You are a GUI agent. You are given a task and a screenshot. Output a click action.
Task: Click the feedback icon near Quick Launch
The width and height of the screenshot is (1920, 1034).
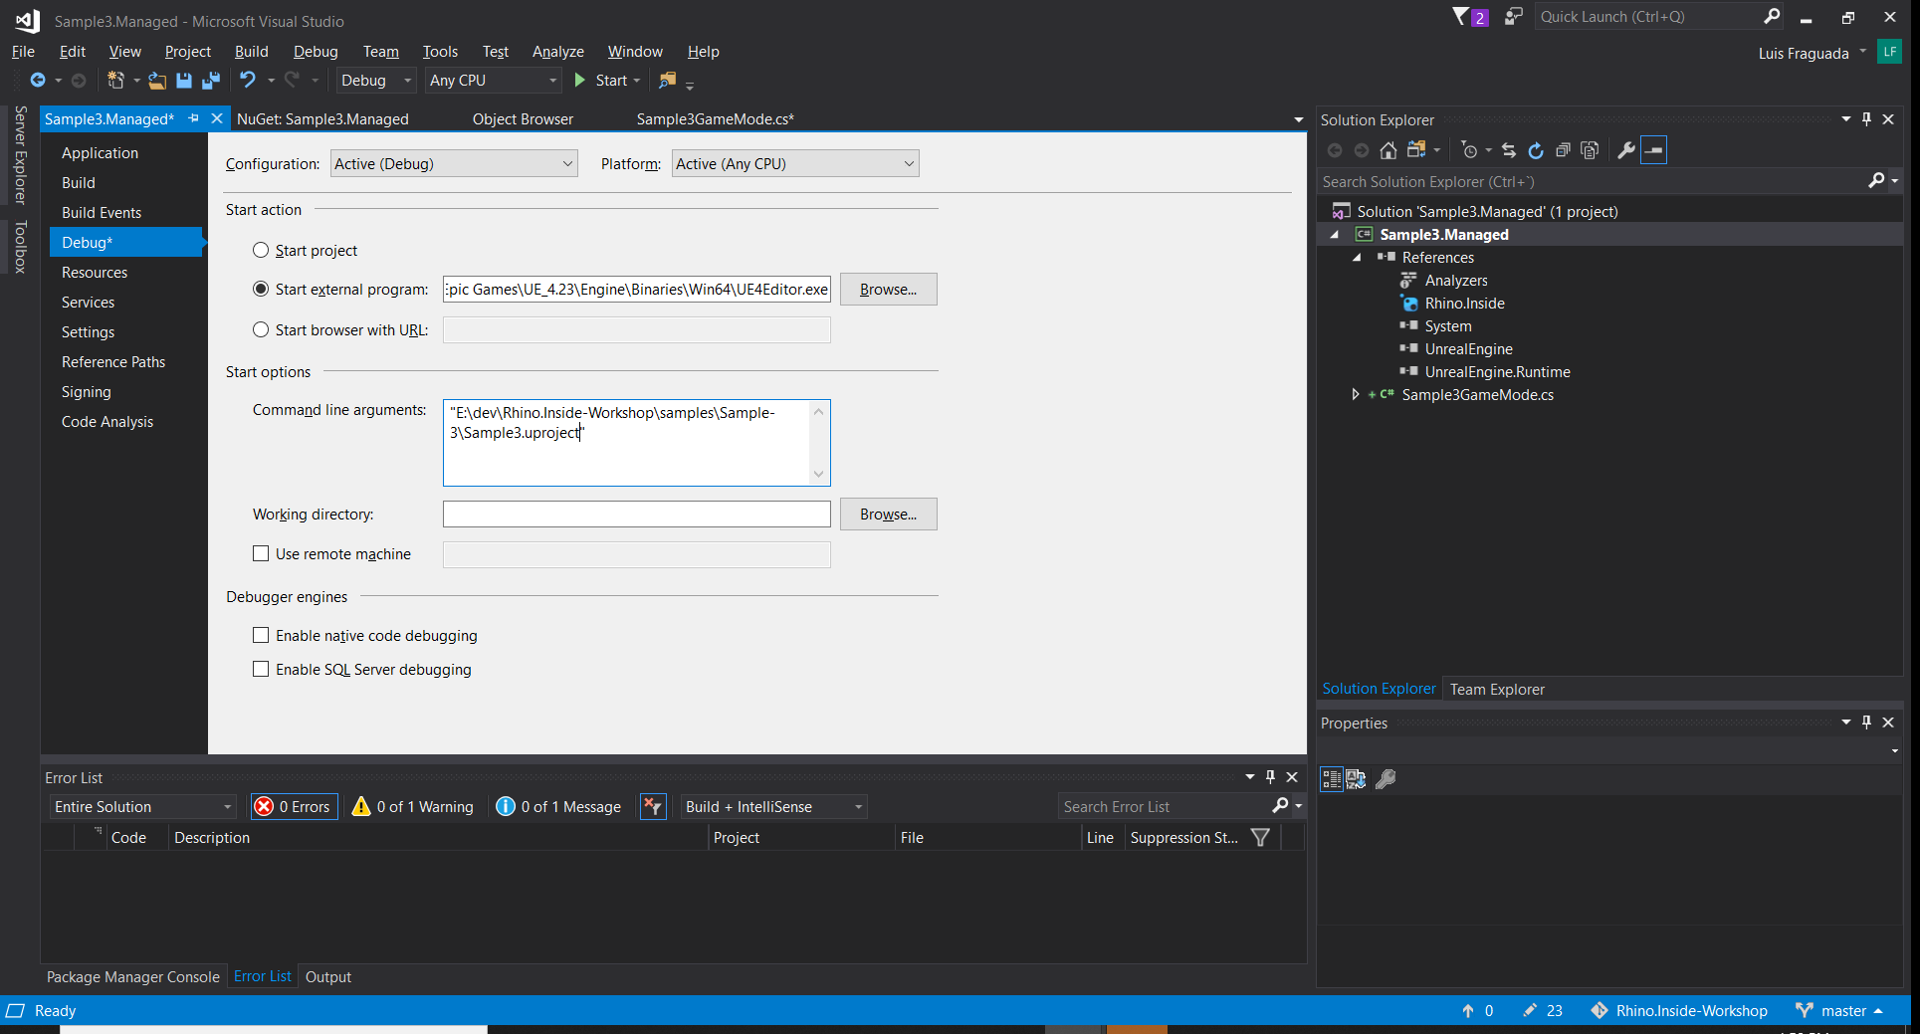pos(1513,16)
